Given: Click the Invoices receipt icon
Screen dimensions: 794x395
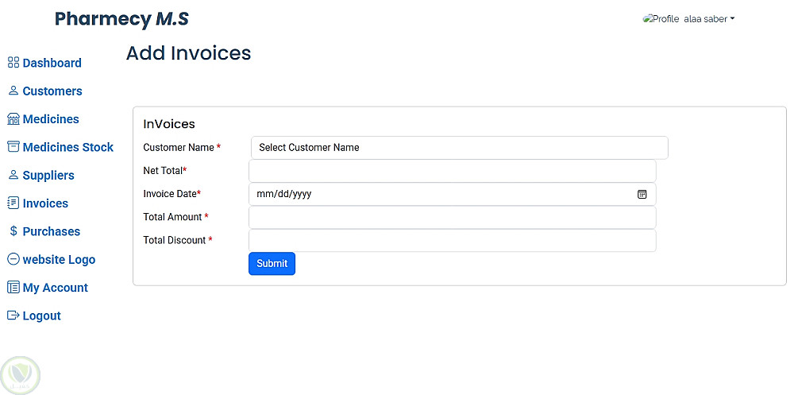Looking at the screenshot, I should 13,203.
